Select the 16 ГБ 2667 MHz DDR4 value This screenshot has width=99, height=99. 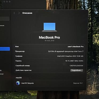(x=74, y=61)
